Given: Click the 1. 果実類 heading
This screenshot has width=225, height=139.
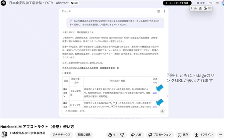Looking at the screenshot, I should 67,73.
